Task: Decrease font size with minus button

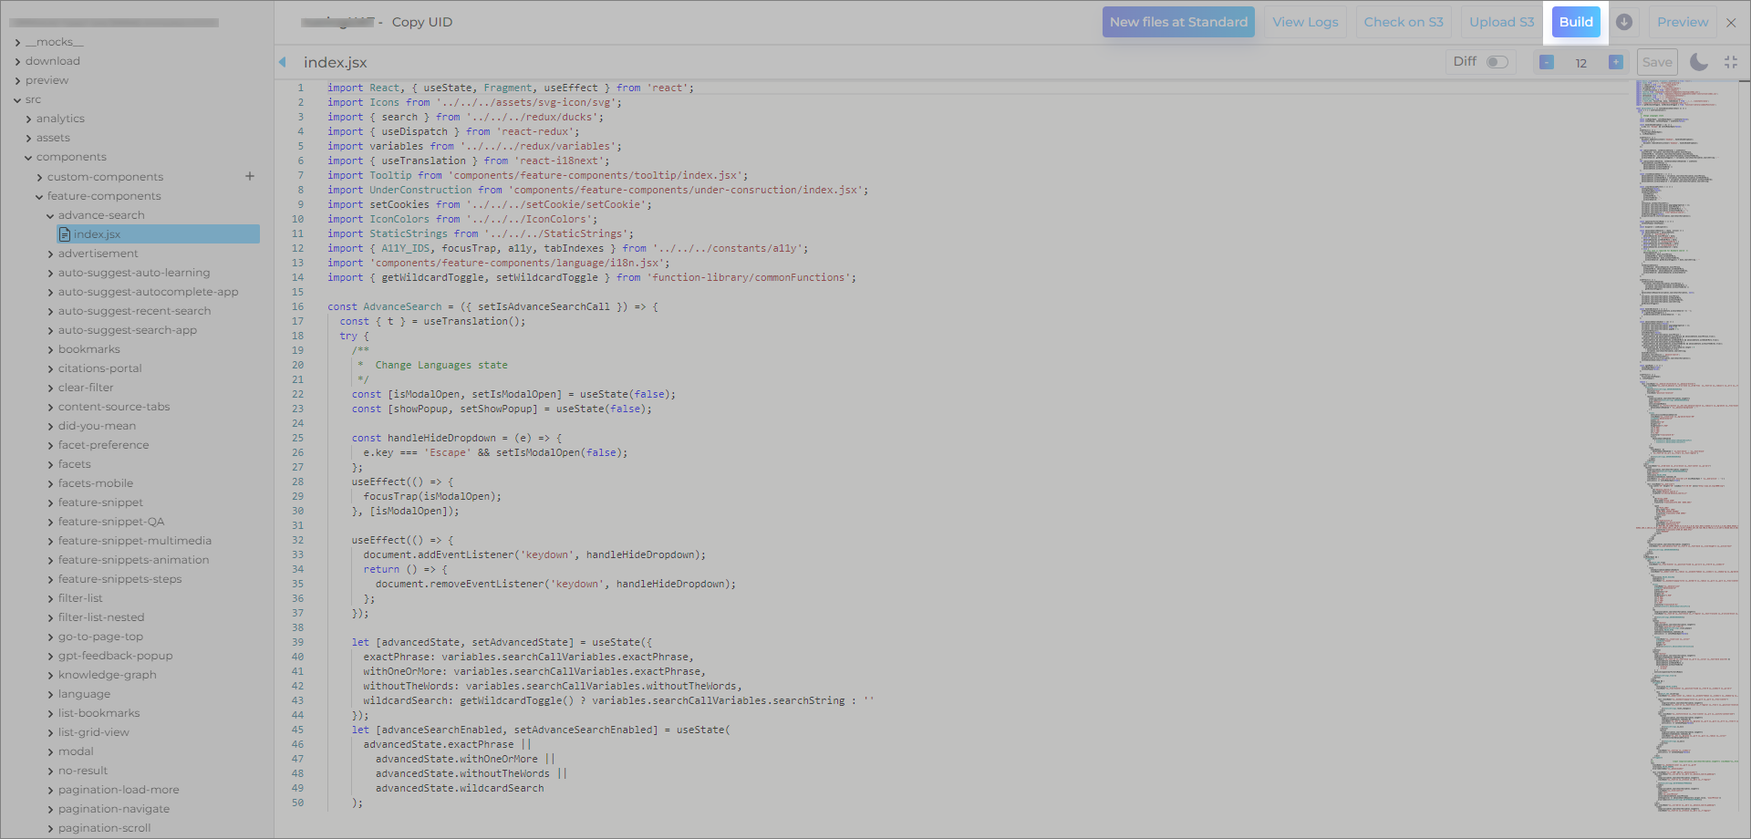Action: [x=1547, y=62]
